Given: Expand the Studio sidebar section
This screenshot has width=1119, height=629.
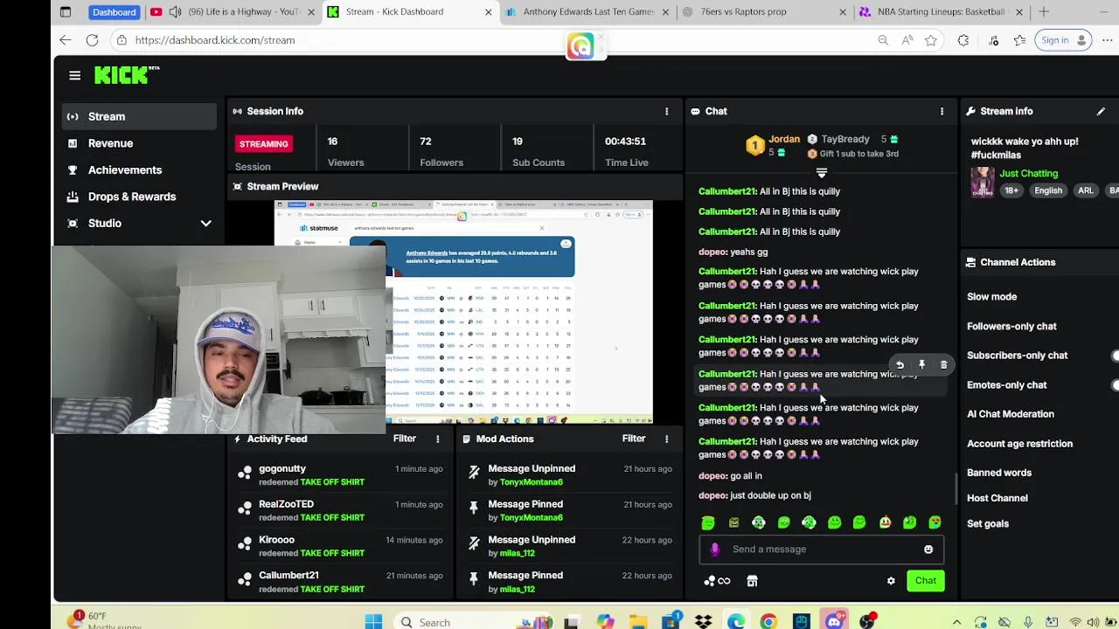Looking at the screenshot, I should coord(205,224).
